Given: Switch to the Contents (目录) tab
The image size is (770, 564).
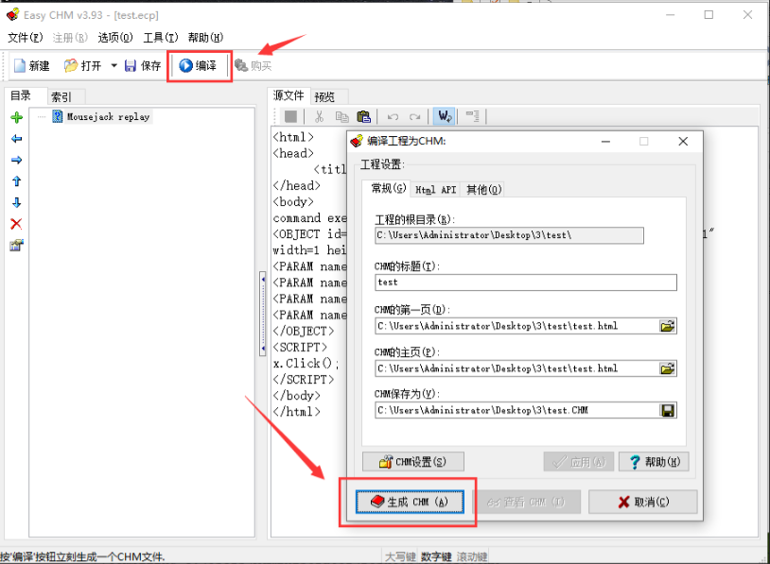Looking at the screenshot, I should [x=21, y=95].
